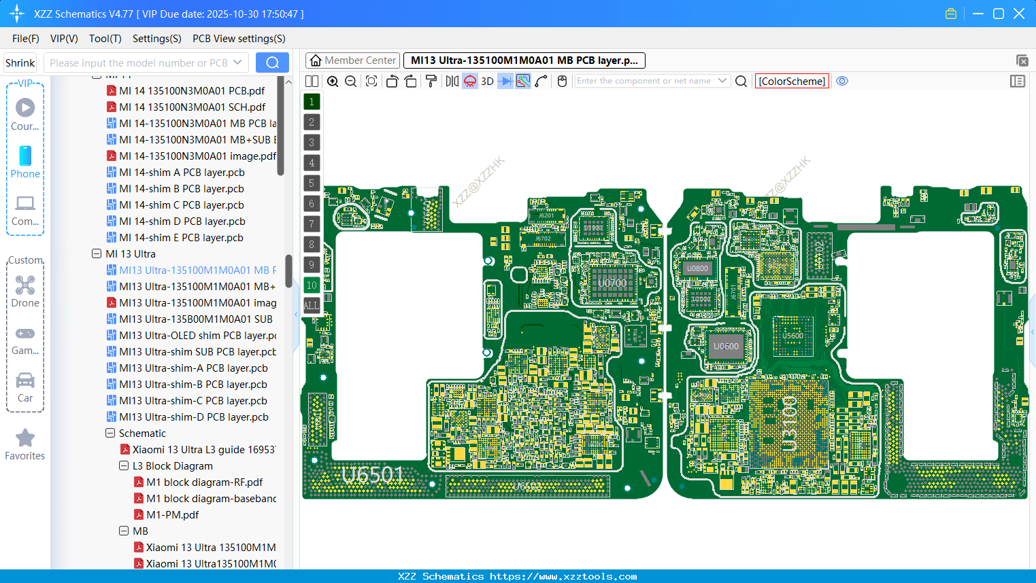Select the Zoom Out tool
Image resolution: width=1036 pixels, height=583 pixels.
[350, 81]
